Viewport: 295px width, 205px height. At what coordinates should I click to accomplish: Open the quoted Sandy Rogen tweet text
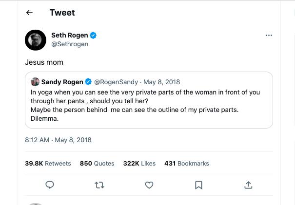click(145, 105)
